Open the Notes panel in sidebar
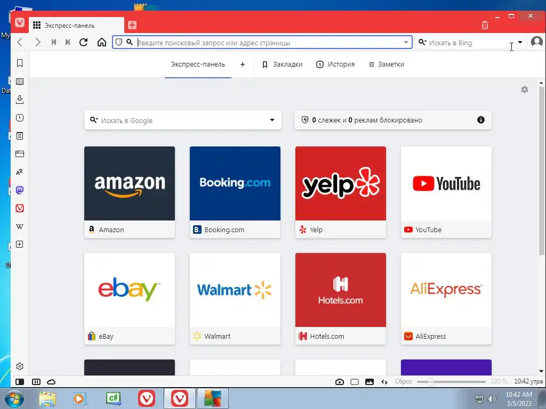This screenshot has width=546, height=409. 20,136
